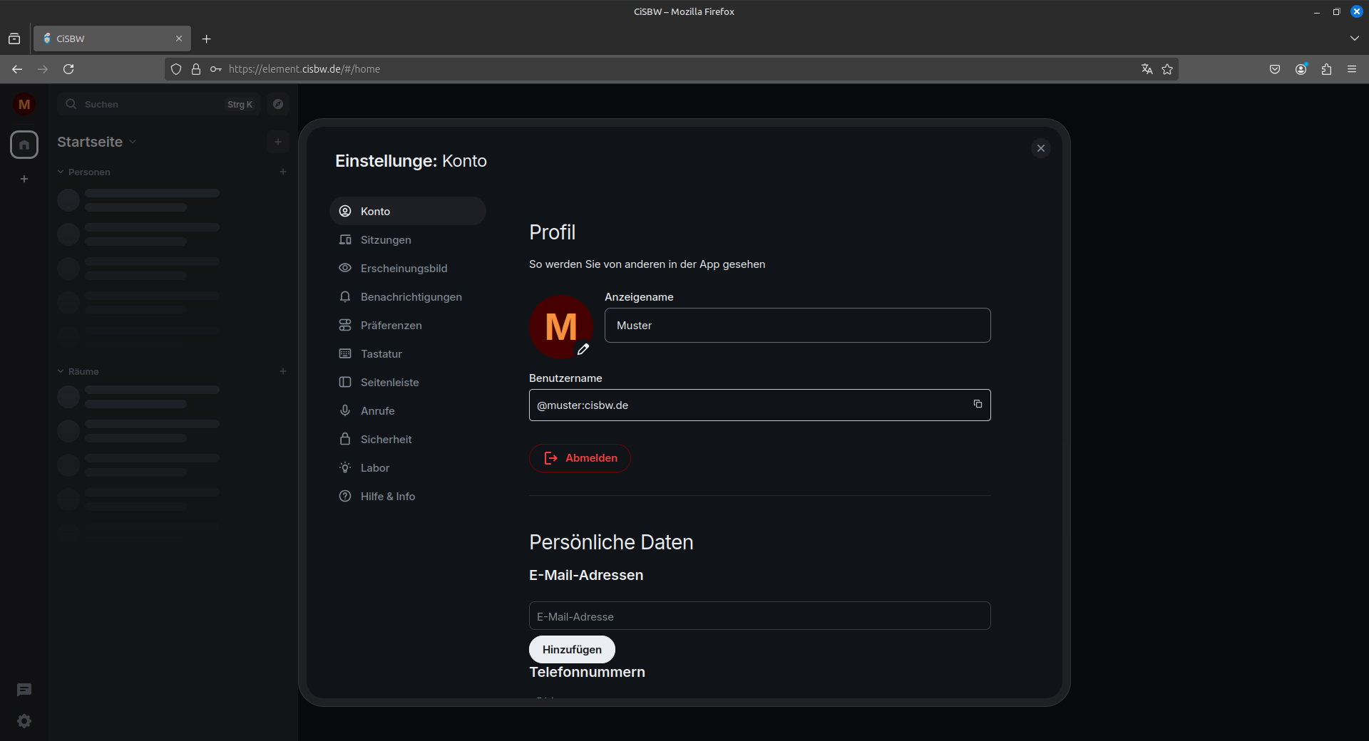Click the compass explore icon in sidebar
1369x741 pixels.
click(x=277, y=104)
